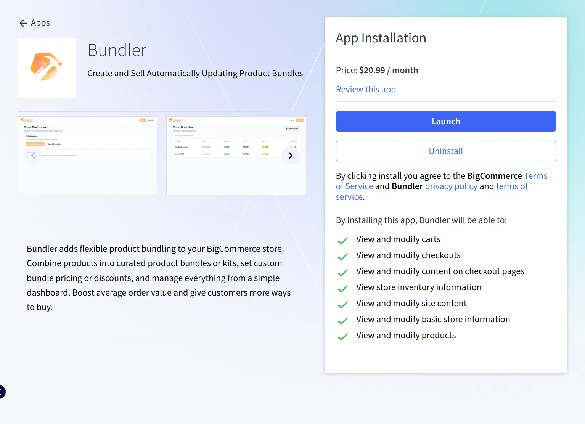Click checkmark beside View and modify site content
The height and width of the screenshot is (424, 585).
click(x=343, y=305)
